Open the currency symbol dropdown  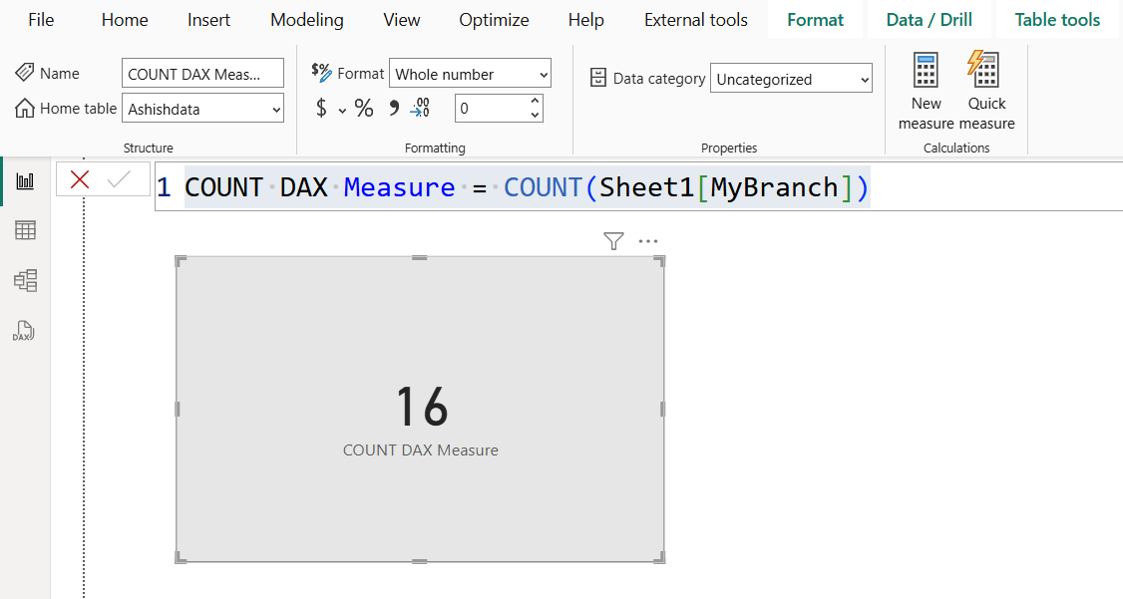click(x=343, y=108)
